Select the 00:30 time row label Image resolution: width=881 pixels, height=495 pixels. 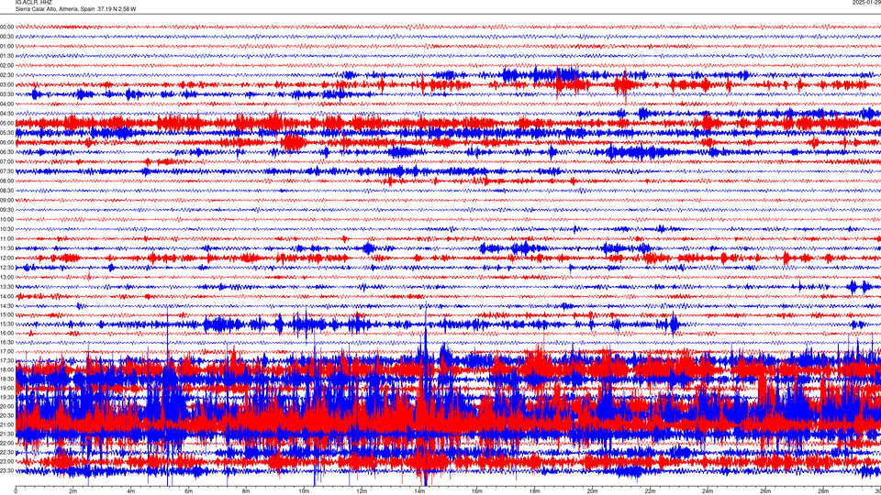6,37
